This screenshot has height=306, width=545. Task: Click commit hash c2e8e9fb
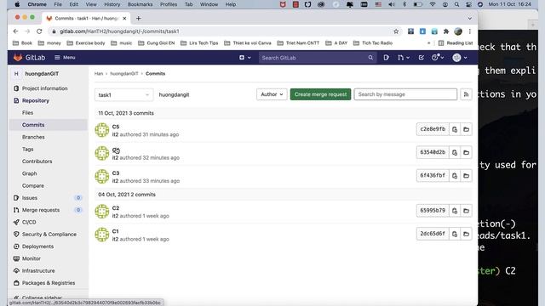(x=433, y=129)
